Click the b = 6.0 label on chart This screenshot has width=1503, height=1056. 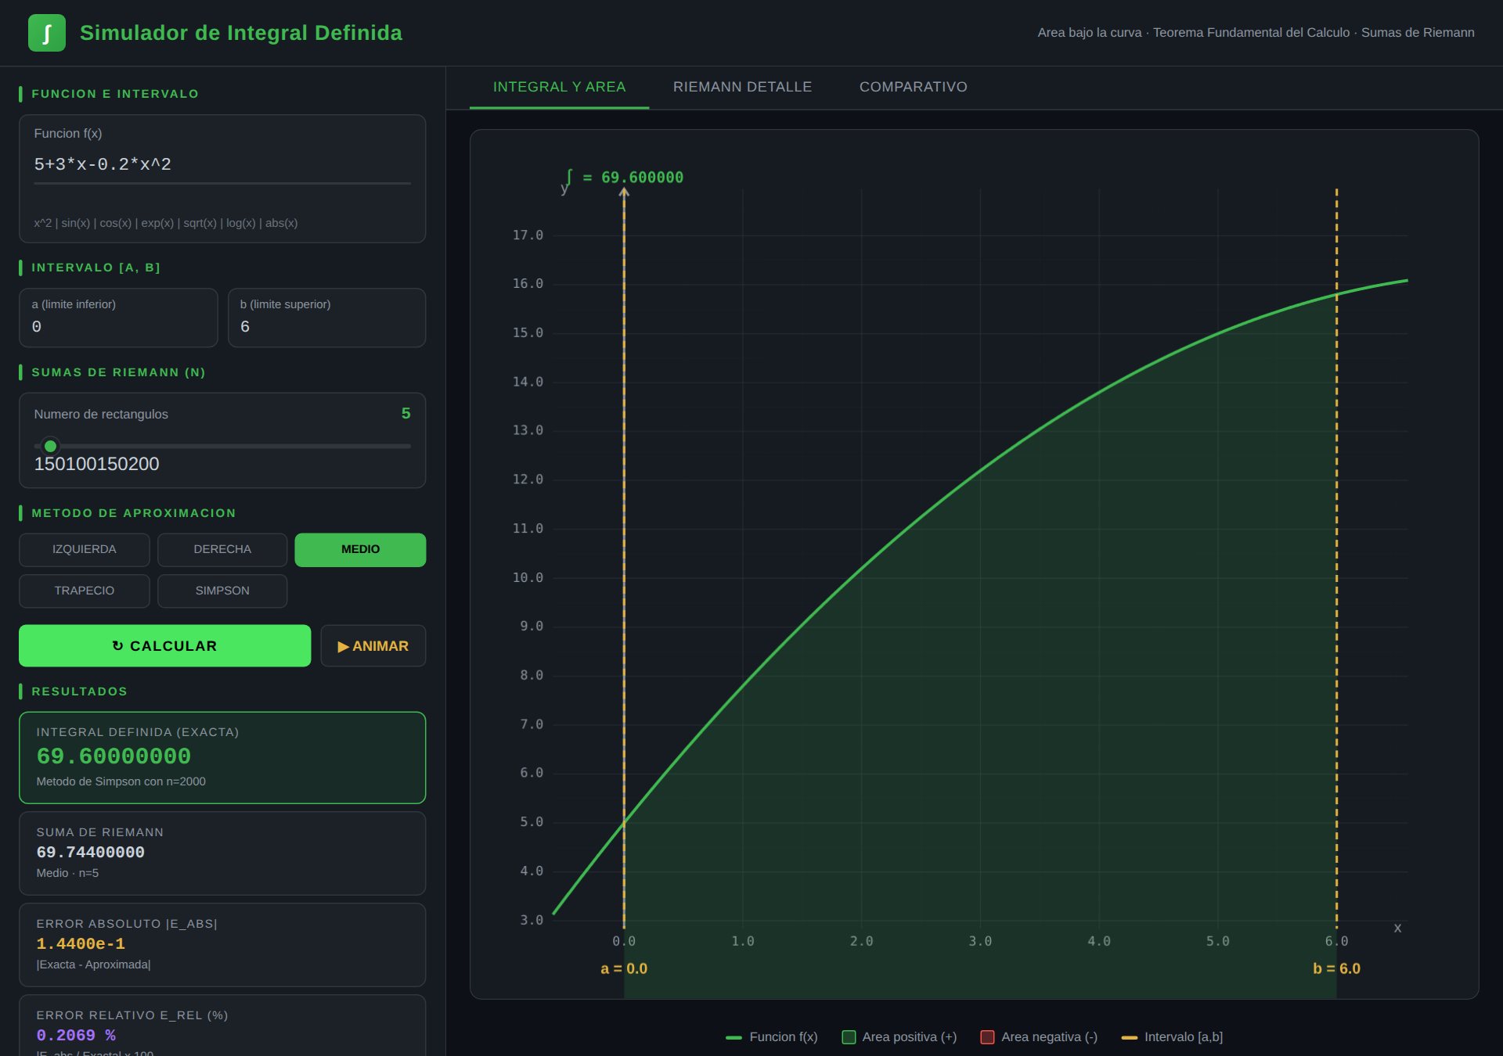pyautogui.click(x=1336, y=969)
